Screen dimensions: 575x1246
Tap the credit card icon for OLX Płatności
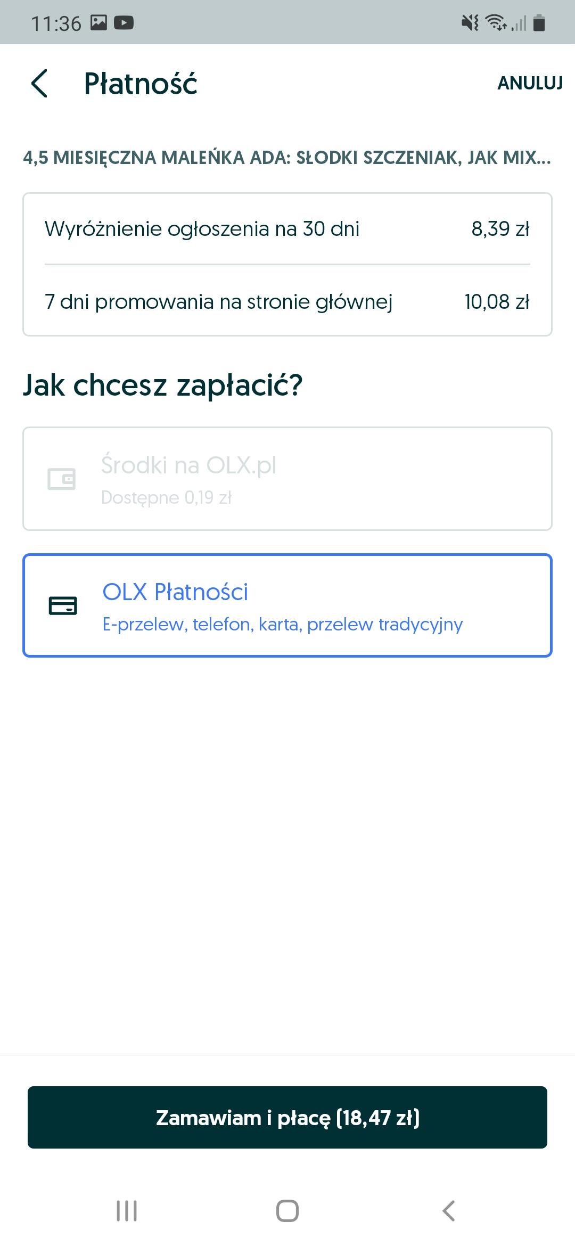(63, 605)
